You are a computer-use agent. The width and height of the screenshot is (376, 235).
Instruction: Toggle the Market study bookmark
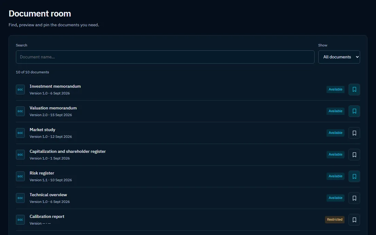pyautogui.click(x=354, y=133)
